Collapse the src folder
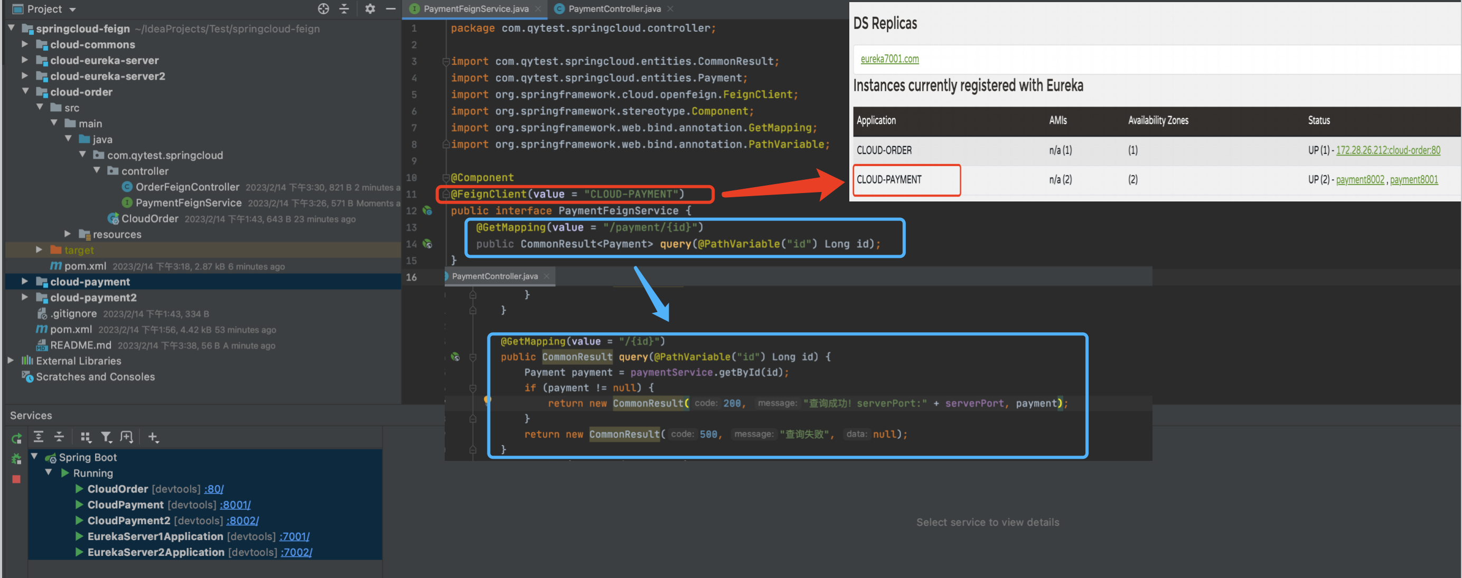Screen dimensions: 1462x578 pyautogui.click(x=40, y=107)
